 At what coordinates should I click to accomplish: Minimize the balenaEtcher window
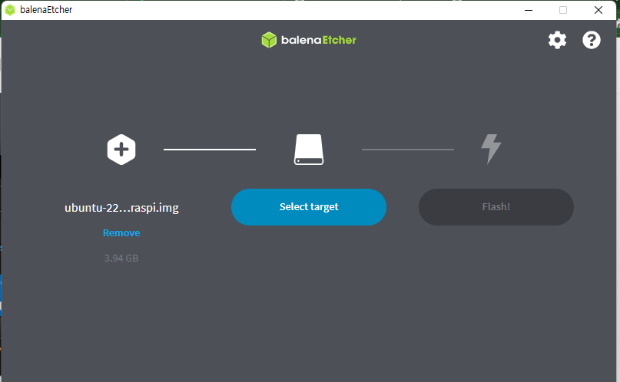click(529, 10)
